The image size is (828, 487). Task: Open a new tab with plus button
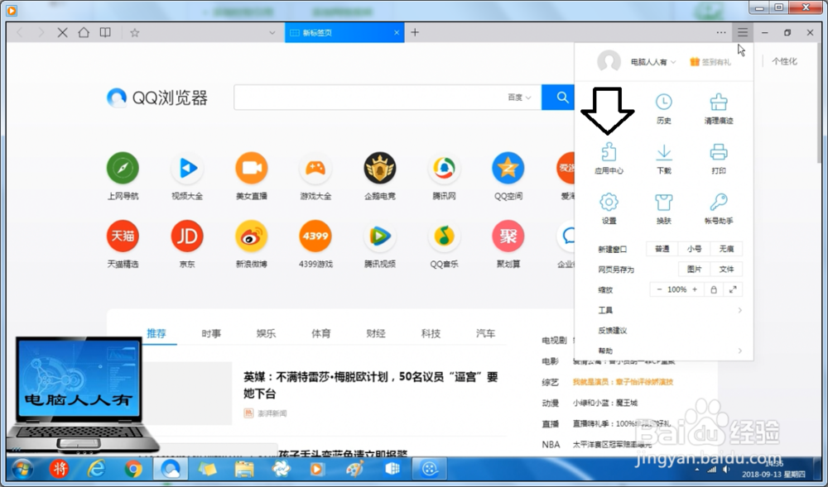(415, 33)
